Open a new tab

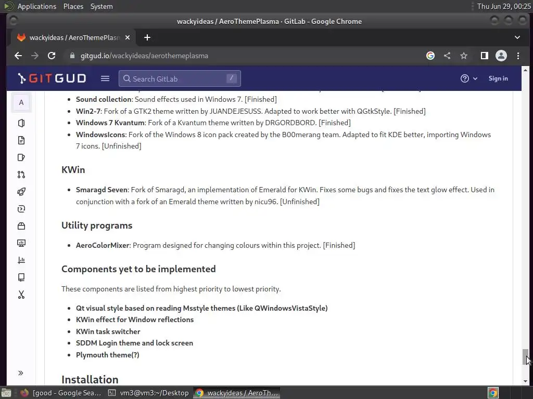click(x=147, y=37)
